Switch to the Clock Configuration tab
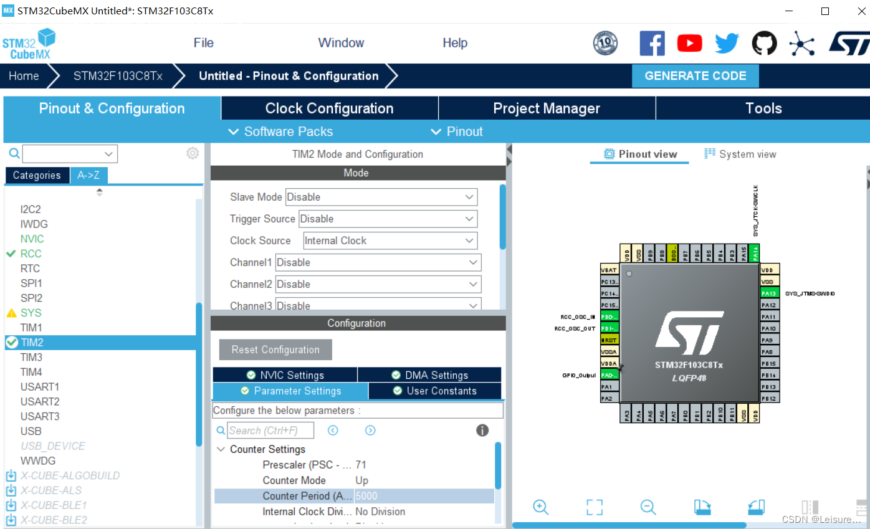 [330, 108]
